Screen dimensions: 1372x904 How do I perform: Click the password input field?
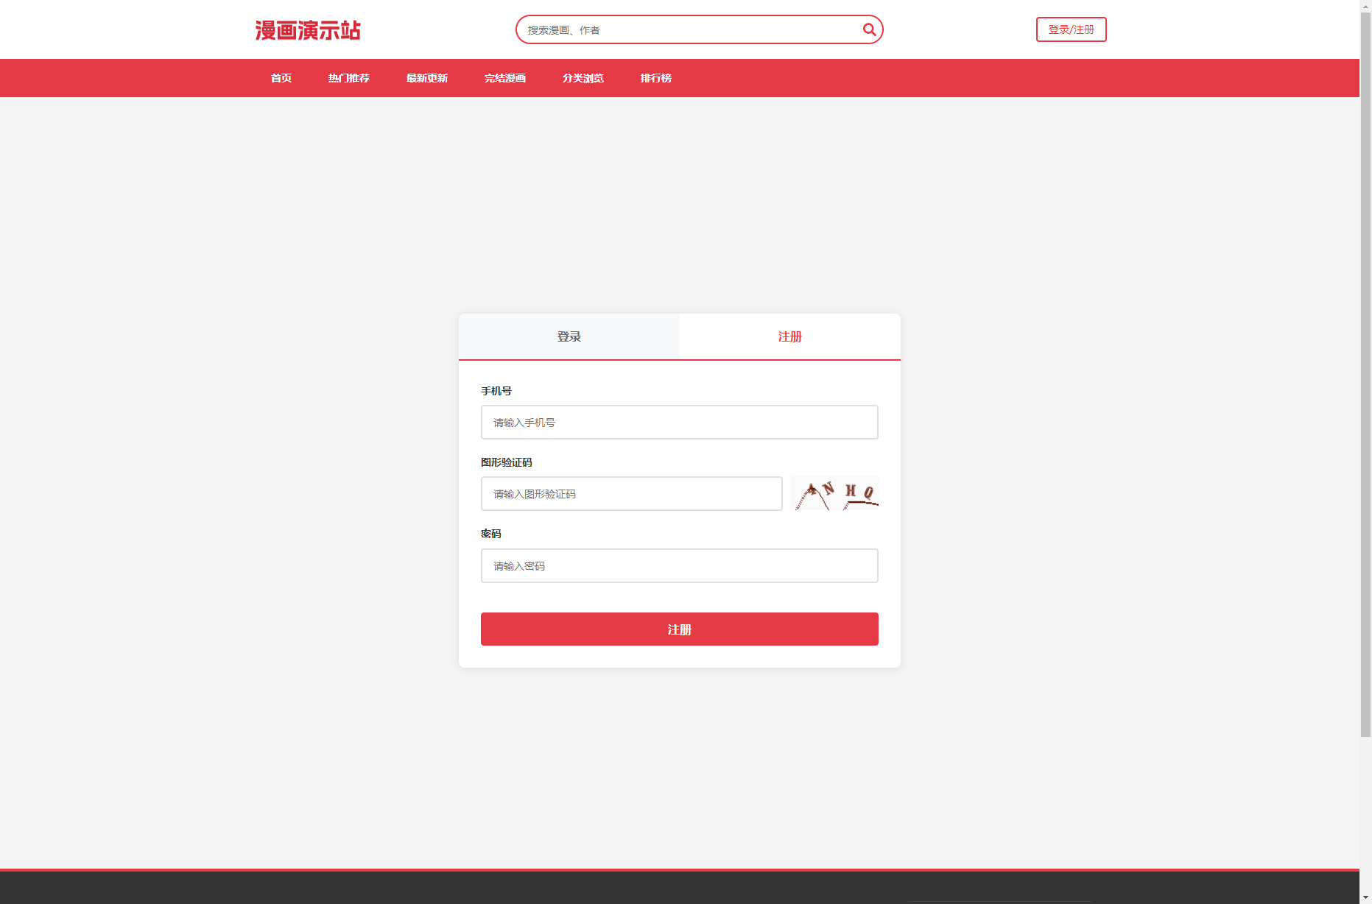(x=678, y=565)
